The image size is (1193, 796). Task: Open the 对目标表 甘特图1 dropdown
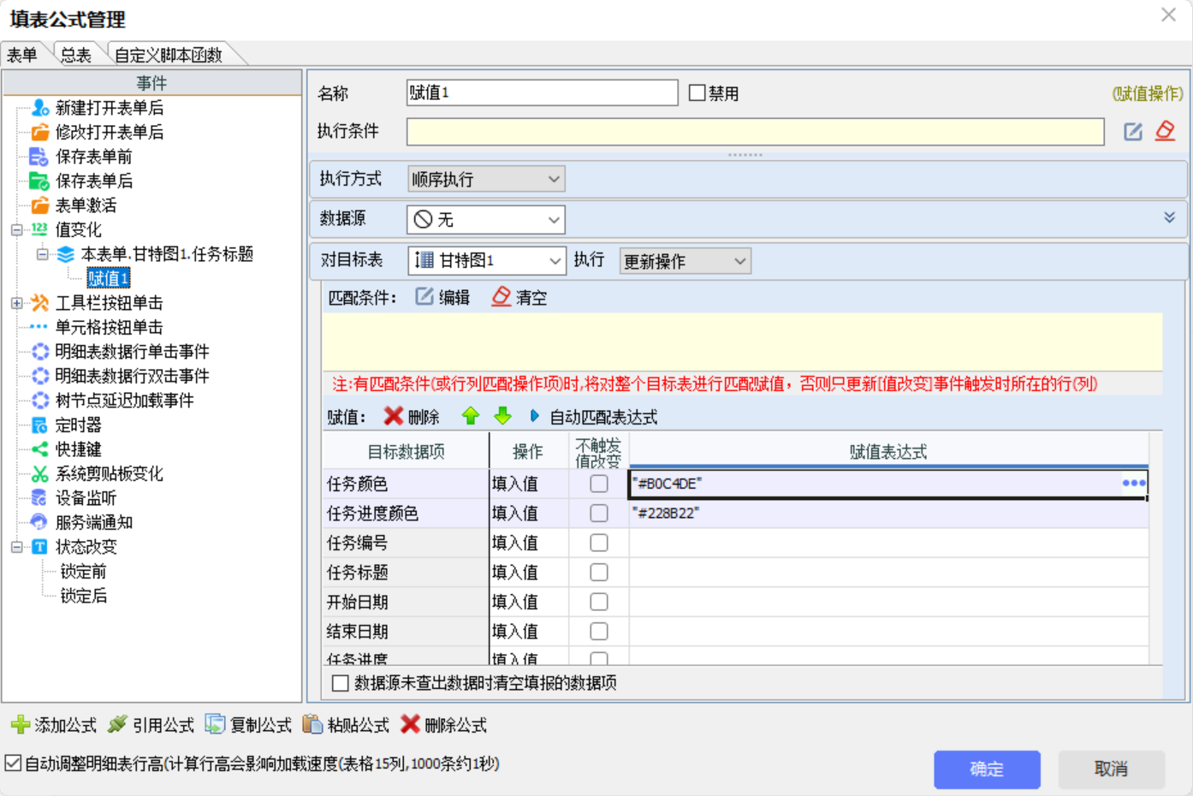(487, 260)
